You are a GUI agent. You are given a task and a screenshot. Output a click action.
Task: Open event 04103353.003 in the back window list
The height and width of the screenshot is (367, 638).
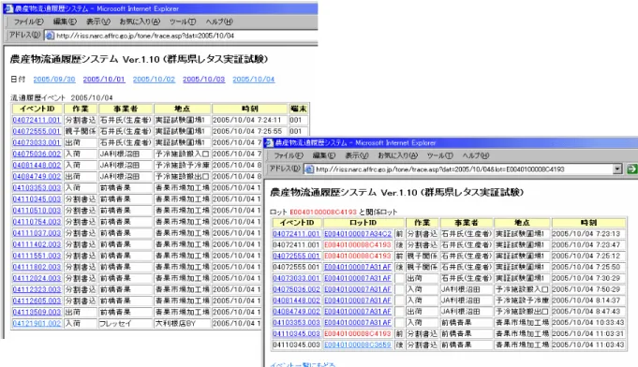click(37, 188)
